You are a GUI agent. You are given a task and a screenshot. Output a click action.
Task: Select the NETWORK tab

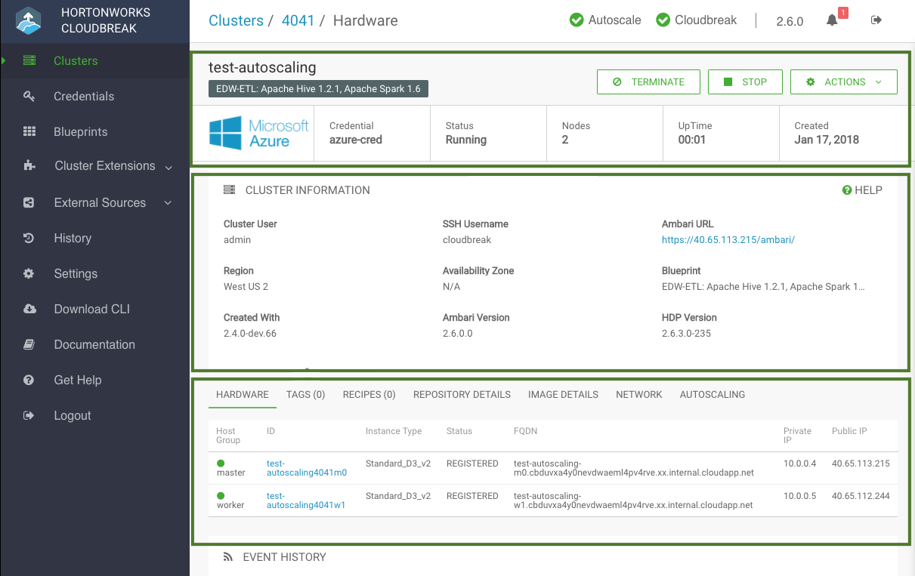(x=638, y=395)
